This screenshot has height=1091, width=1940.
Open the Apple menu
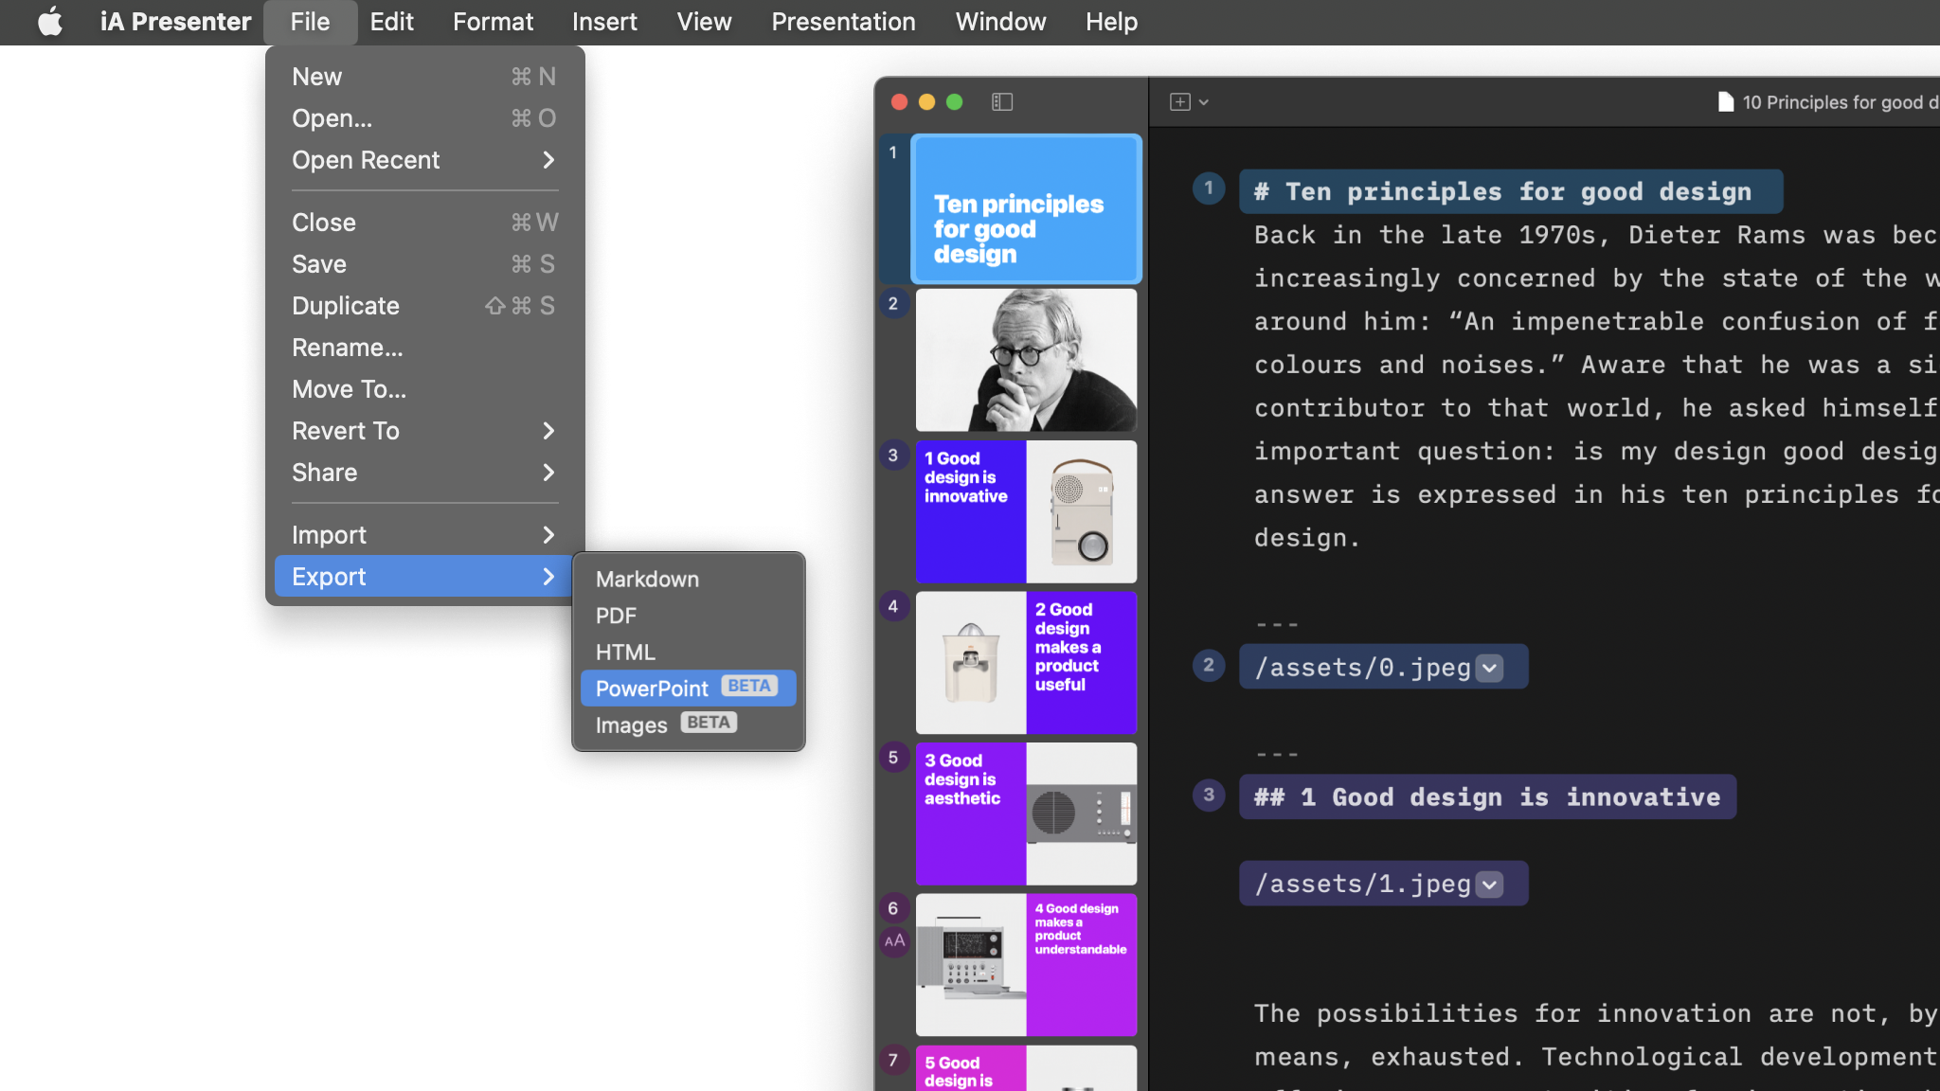[50, 21]
